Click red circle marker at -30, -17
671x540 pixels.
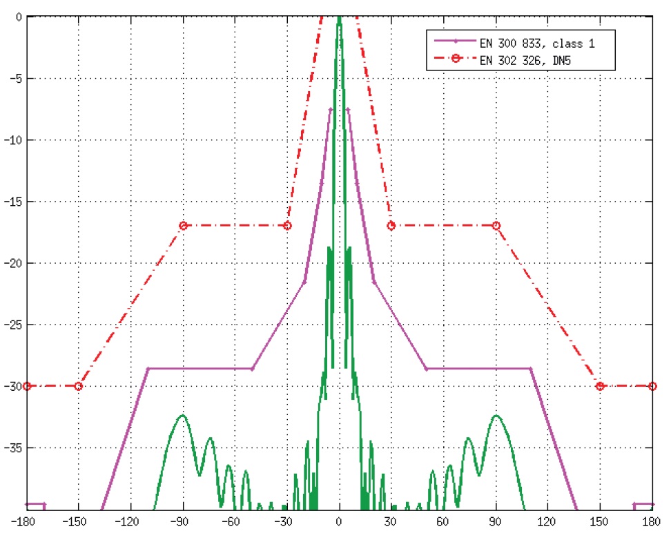[x=288, y=226]
